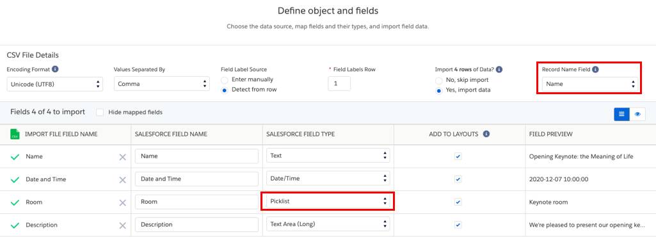Screen dimensions: 656x237
Task: Click the Record Name Field info icon
Action: click(x=595, y=70)
